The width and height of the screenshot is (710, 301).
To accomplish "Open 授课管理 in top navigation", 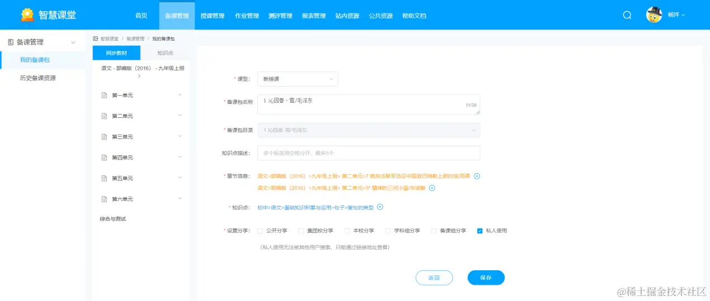I will [x=212, y=16].
